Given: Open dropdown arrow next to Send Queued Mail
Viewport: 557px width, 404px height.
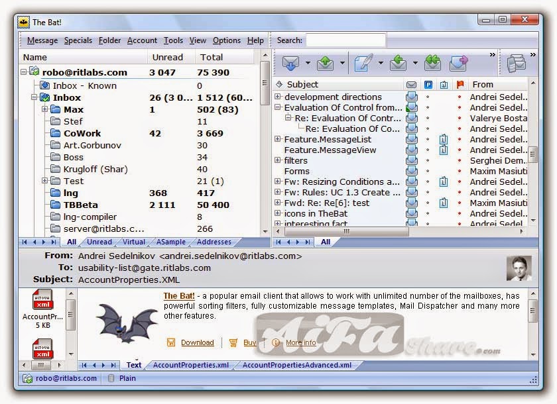Looking at the screenshot, I should (342, 63).
